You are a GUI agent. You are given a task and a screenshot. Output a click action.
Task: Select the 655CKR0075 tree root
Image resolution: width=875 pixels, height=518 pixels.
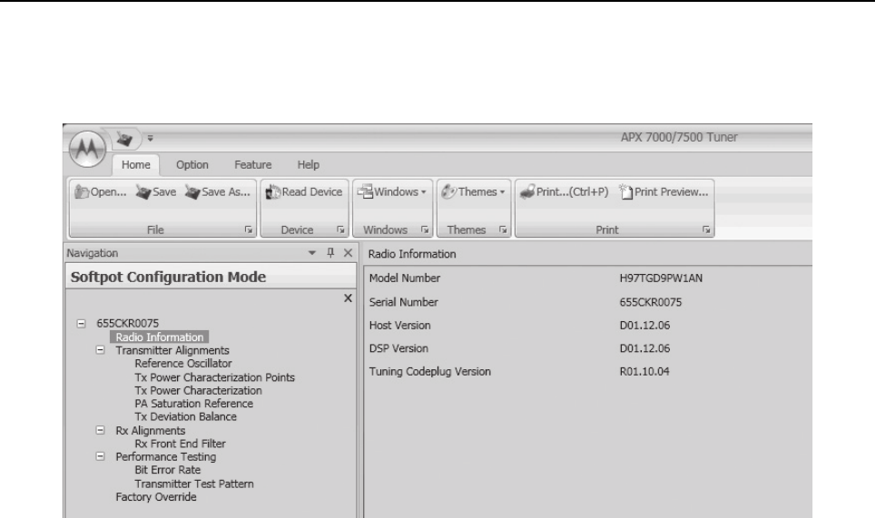click(127, 323)
